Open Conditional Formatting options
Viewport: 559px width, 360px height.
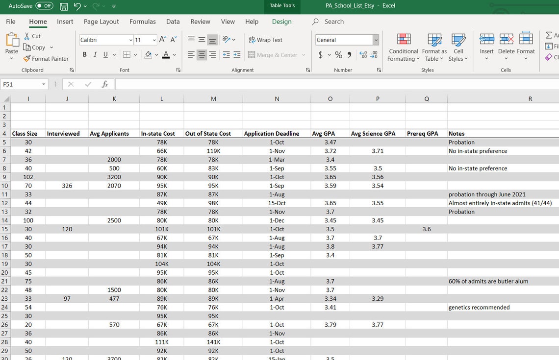(x=403, y=47)
